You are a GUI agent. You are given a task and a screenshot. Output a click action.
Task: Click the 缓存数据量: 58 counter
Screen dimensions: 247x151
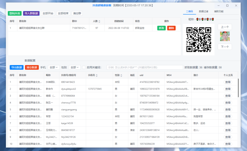[213, 67]
